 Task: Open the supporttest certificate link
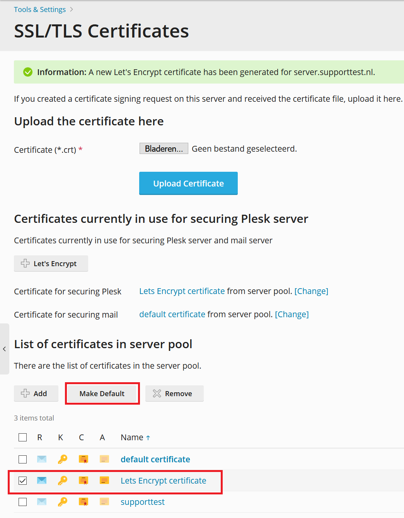[x=143, y=502]
